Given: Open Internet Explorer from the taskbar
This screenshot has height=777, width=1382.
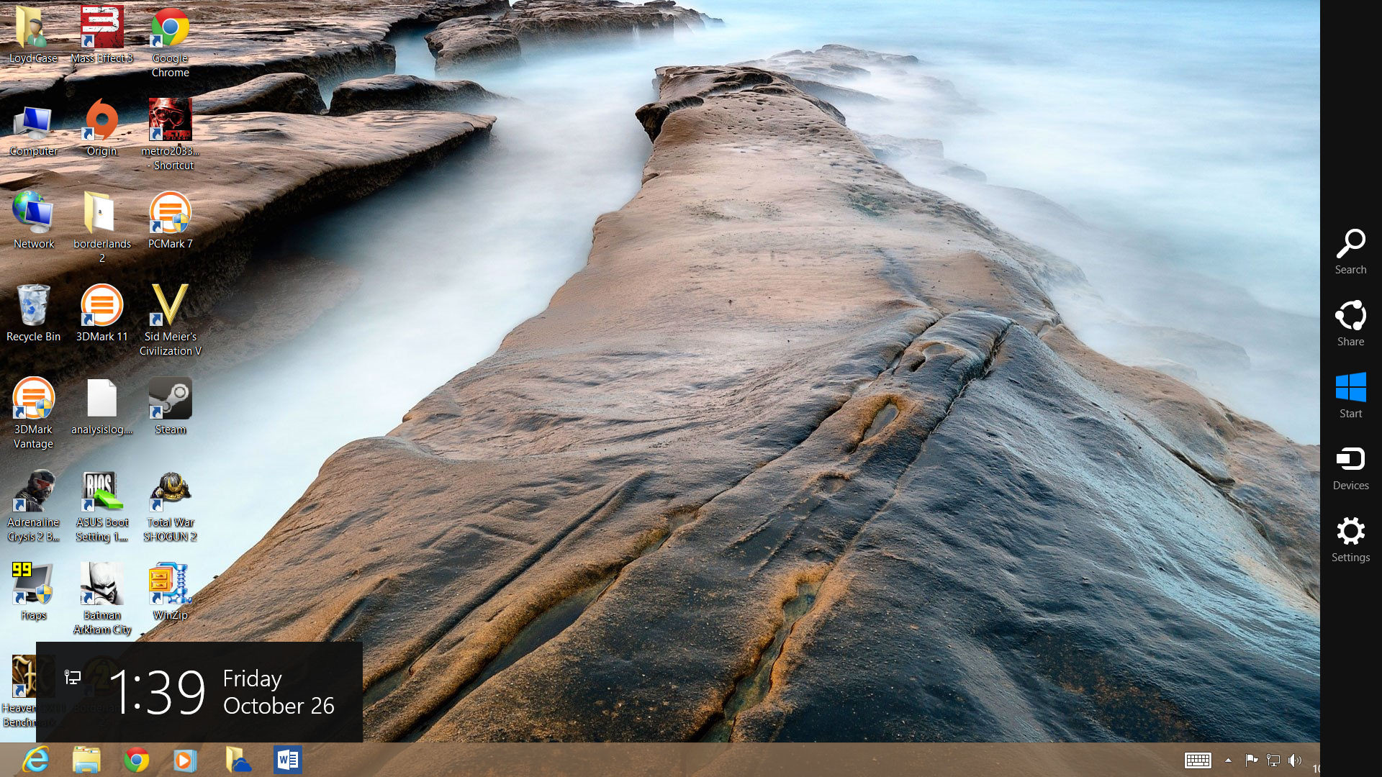Looking at the screenshot, I should pyautogui.click(x=35, y=760).
